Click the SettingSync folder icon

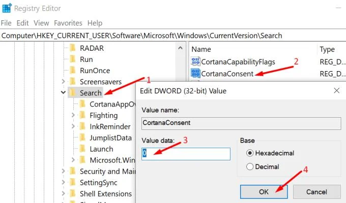[73, 182]
